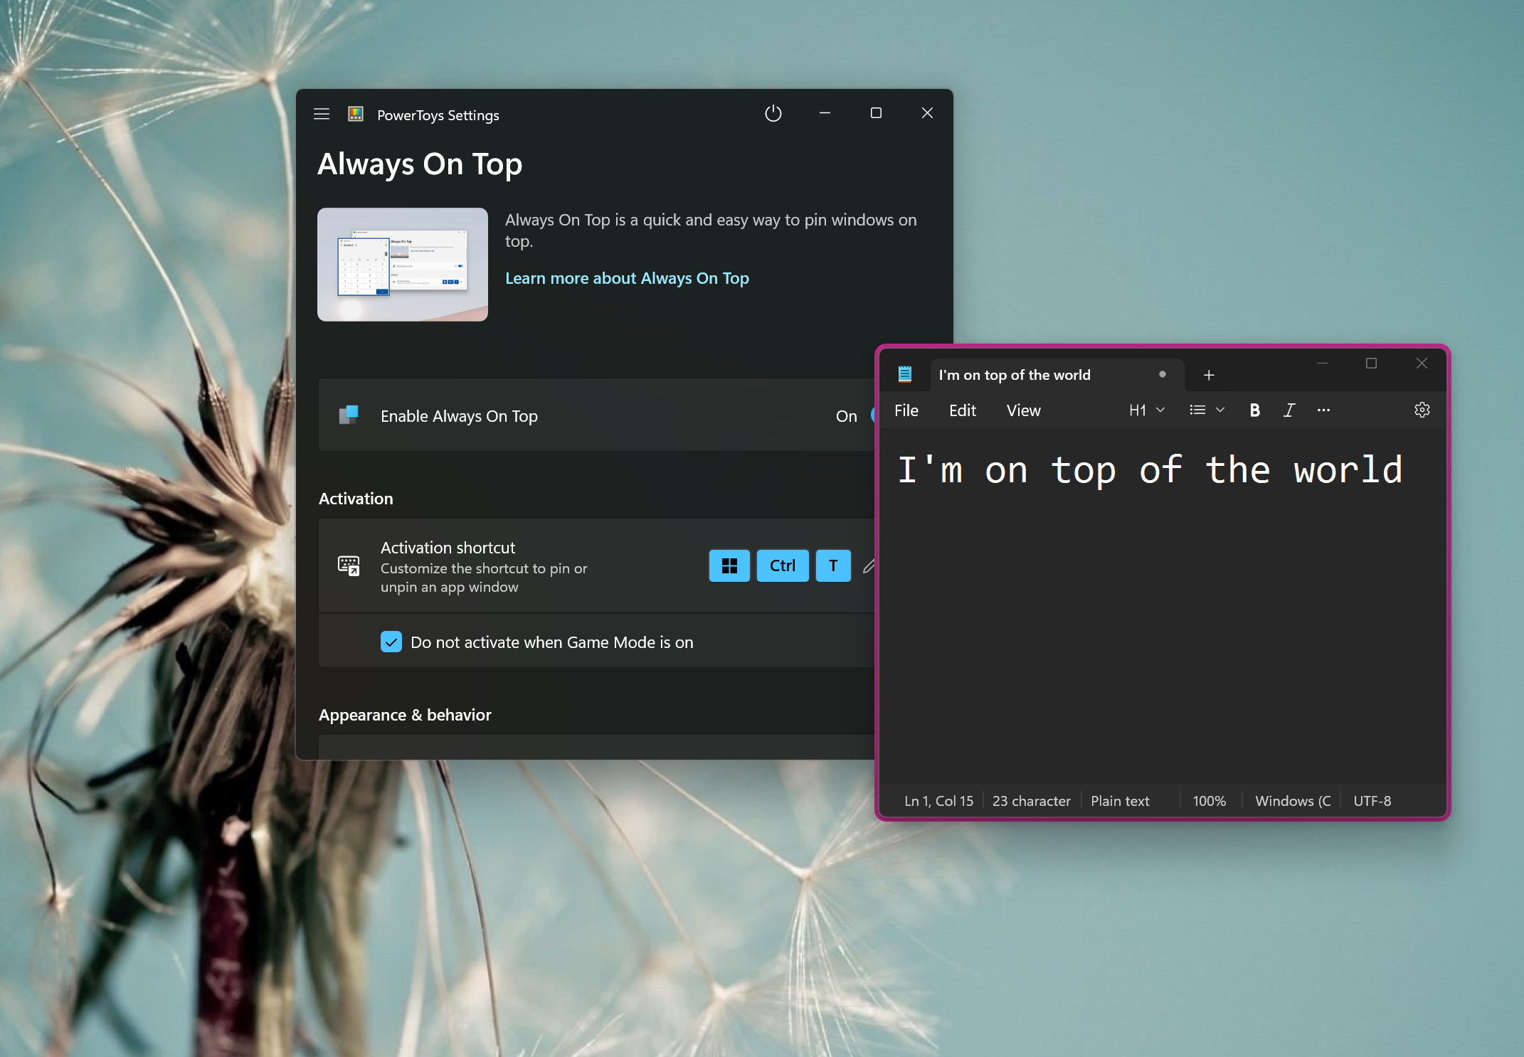
Task: Open the PowerToys hamburger navigation menu
Action: click(x=322, y=114)
